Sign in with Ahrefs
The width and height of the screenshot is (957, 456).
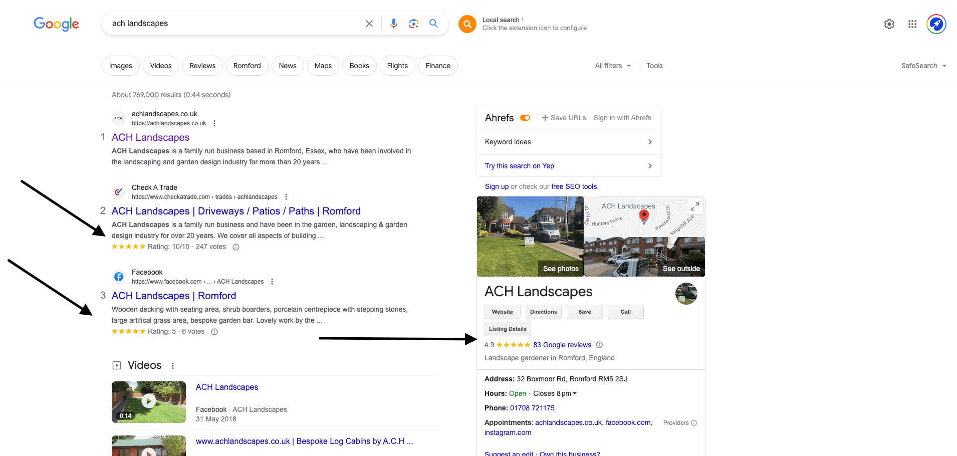[622, 118]
